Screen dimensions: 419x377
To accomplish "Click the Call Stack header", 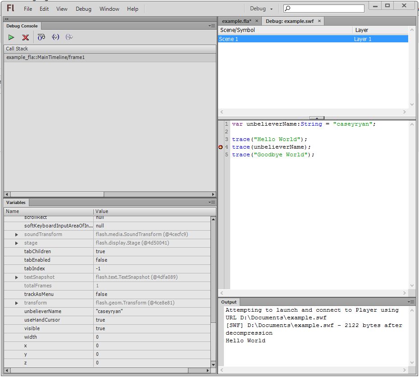I will 110,49.
